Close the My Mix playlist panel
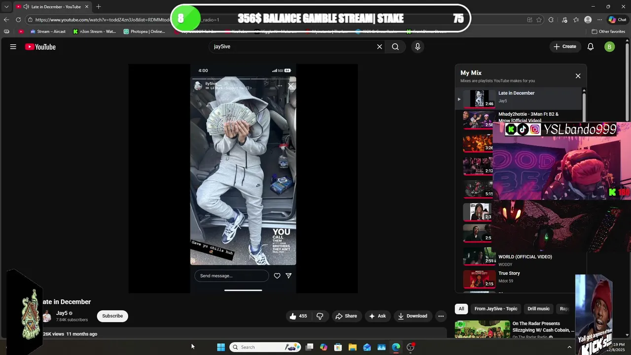The width and height of the screenshot is (631, 355). [578, 76]
